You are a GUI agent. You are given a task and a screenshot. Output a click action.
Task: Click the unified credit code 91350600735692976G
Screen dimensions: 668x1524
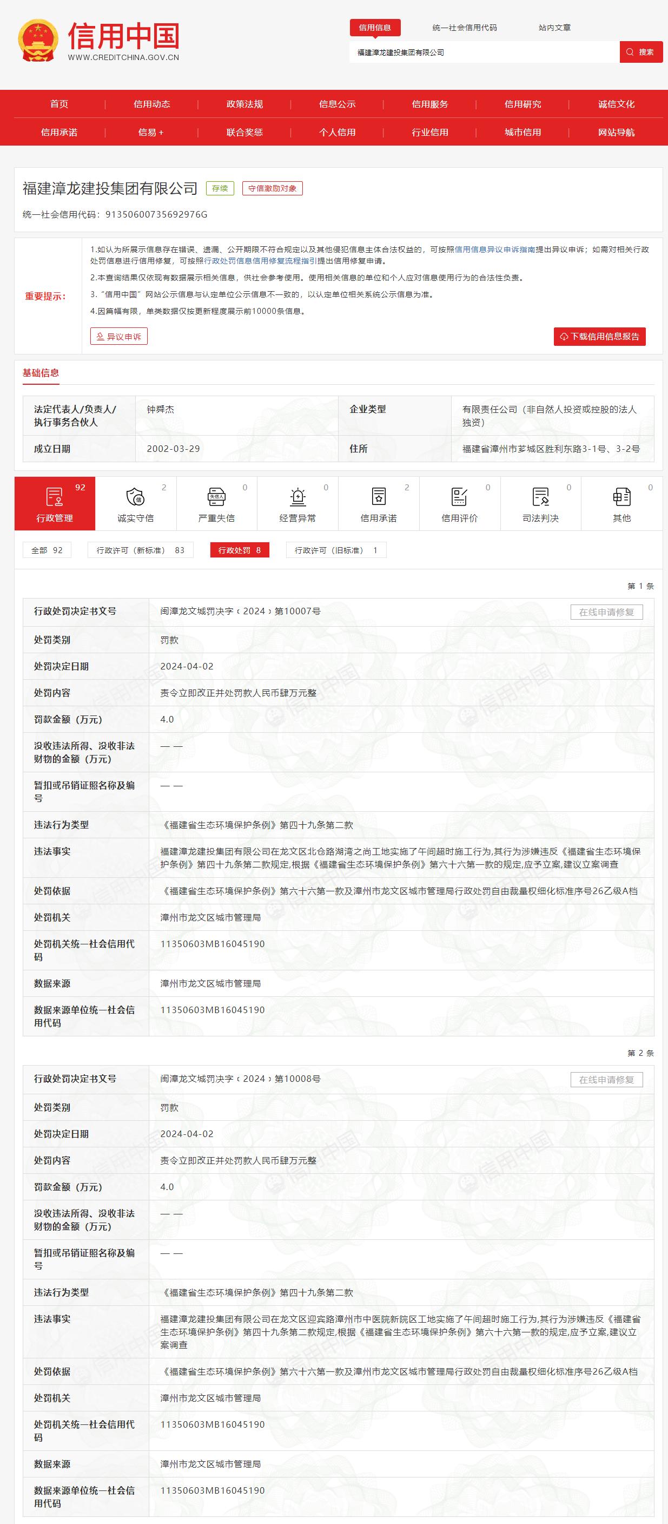tap(156, 215)
